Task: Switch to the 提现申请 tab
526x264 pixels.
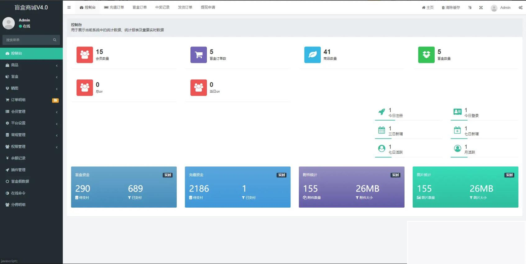Action: 208,7
